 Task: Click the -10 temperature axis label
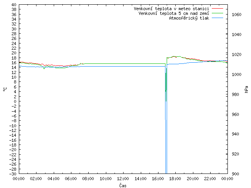coord(13,125)
